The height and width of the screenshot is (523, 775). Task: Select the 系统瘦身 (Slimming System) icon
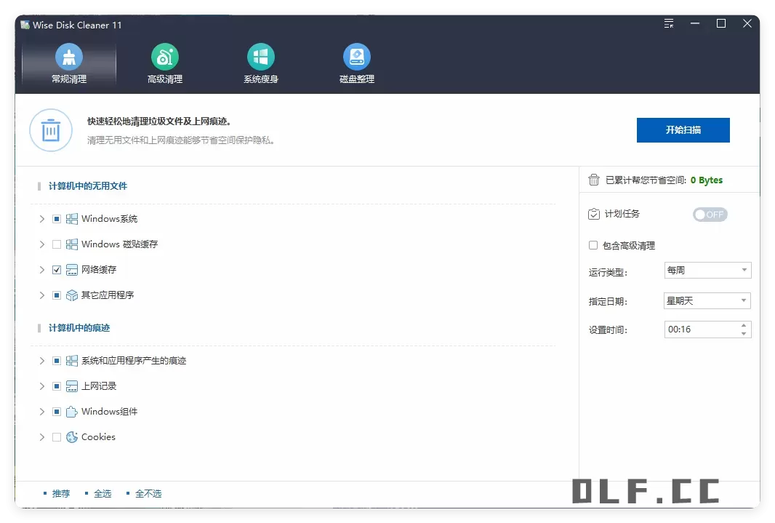(260, 55)
